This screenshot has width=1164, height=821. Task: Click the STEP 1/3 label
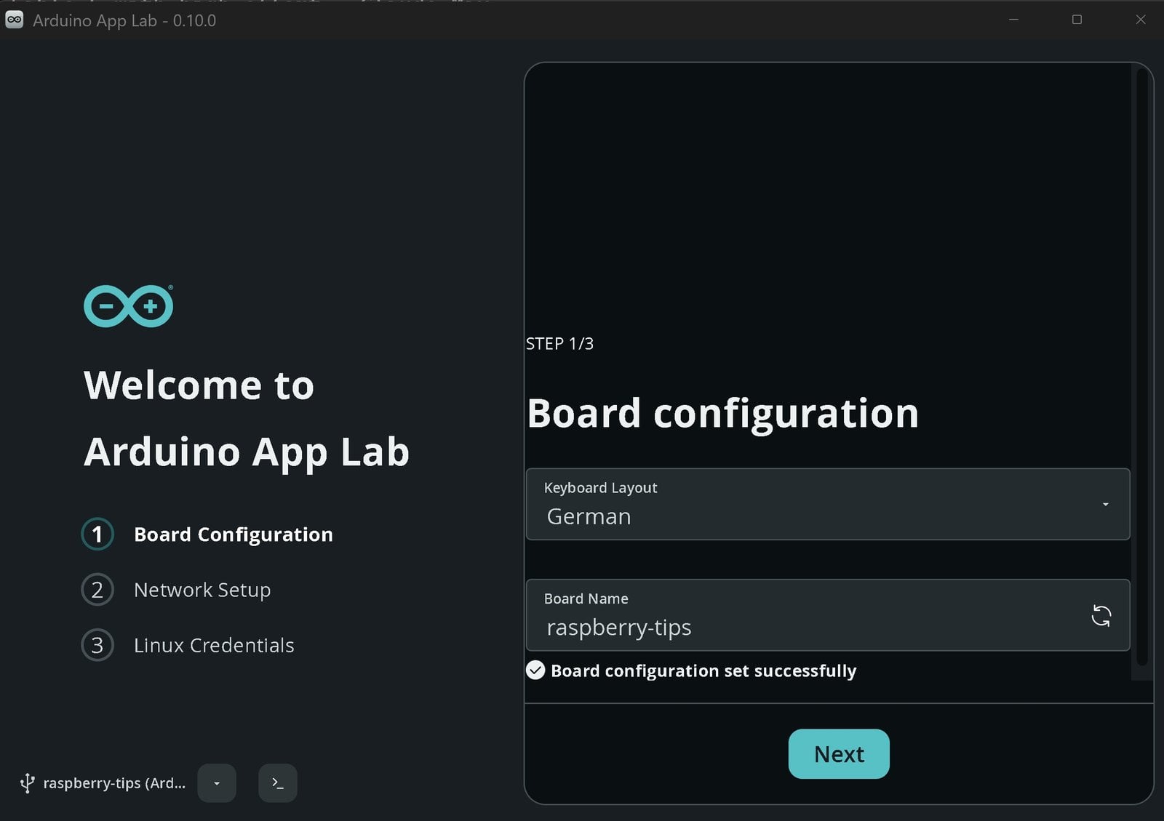(559, 344)
